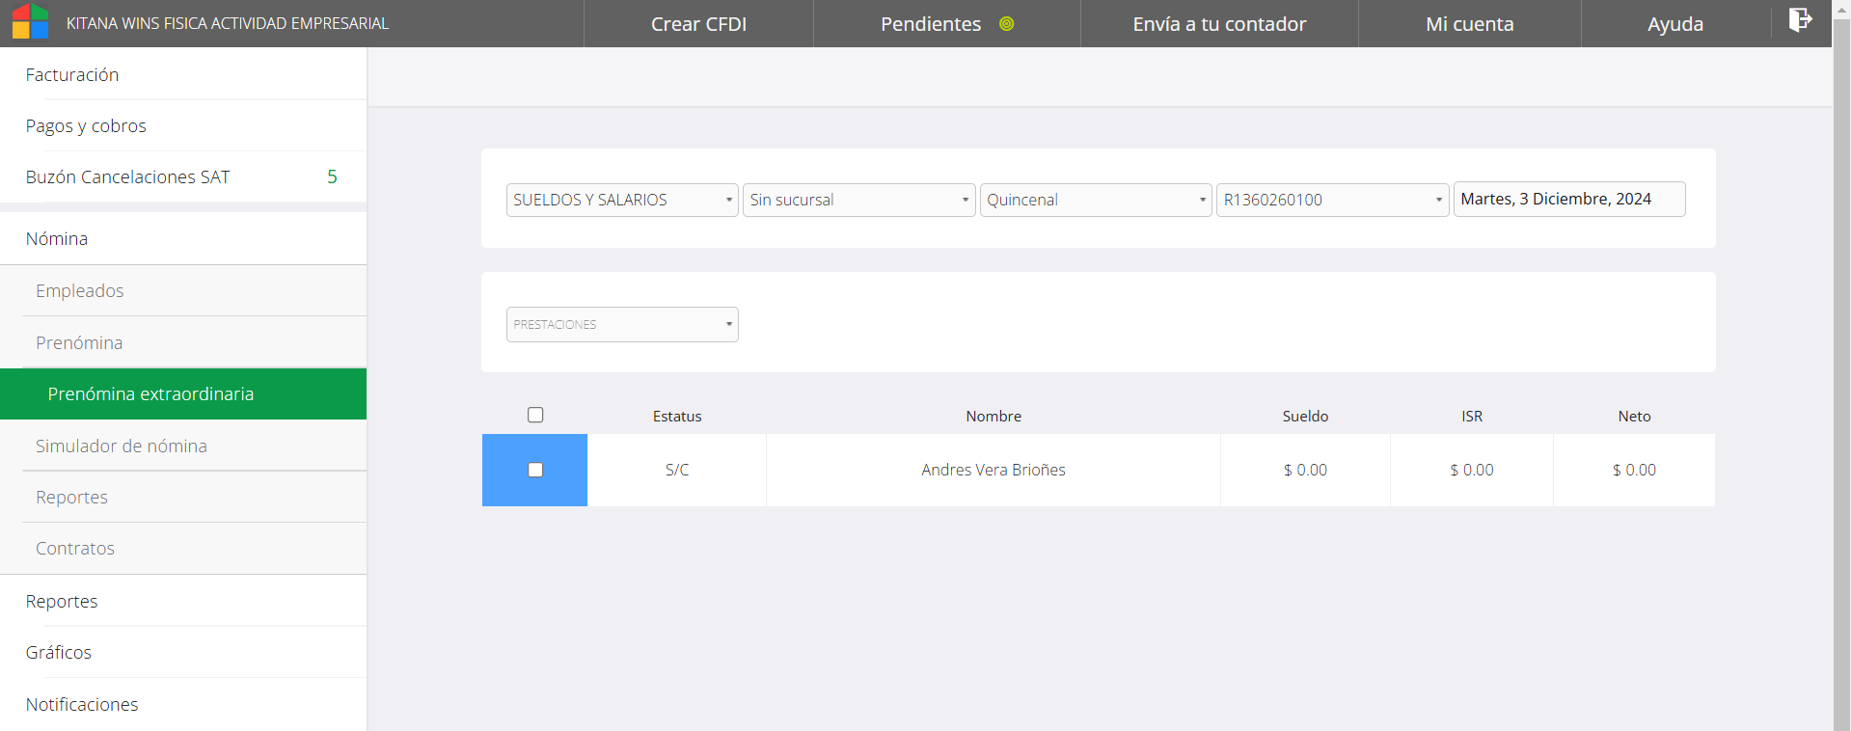
Task: Open the Ayuda menu
Action: (1674, 24)
